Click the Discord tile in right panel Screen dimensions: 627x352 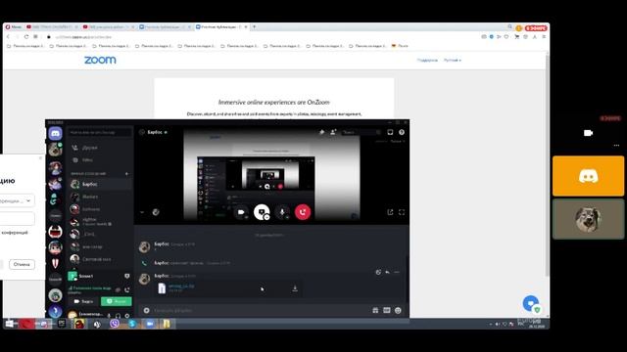[588, 176]
